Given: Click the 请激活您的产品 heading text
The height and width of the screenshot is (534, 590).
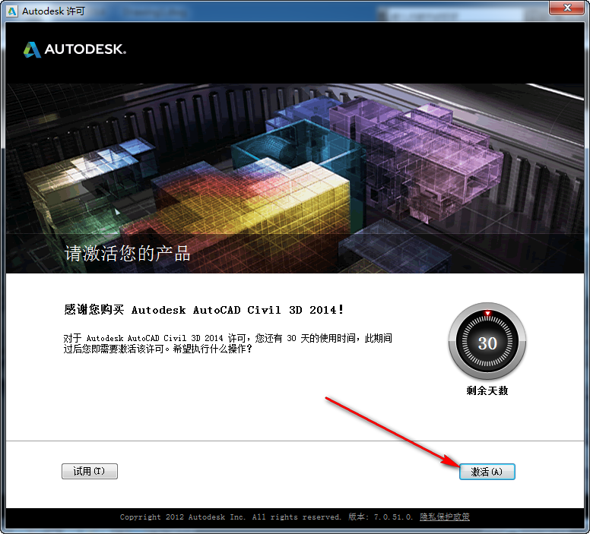Looking at the screenshot, I should 127,253.
